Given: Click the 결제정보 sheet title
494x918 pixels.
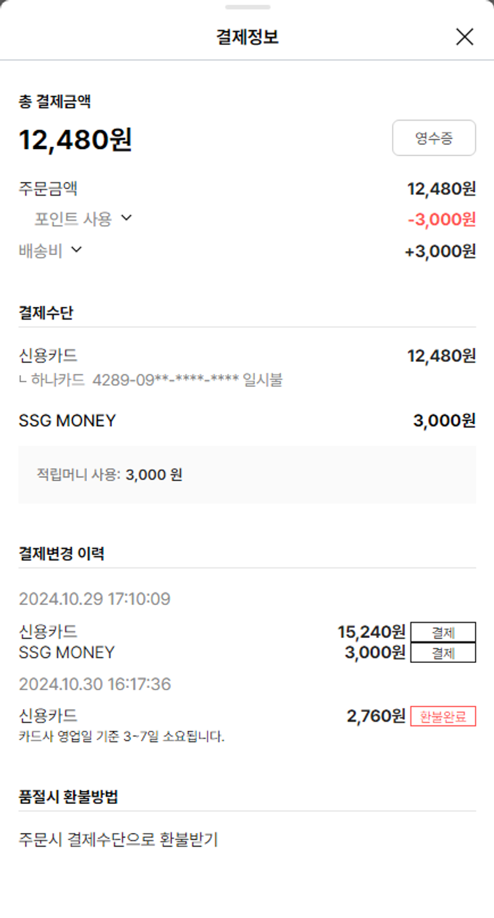Looking at the screenshot, I should pyautogui.click(x=247, y=37).
